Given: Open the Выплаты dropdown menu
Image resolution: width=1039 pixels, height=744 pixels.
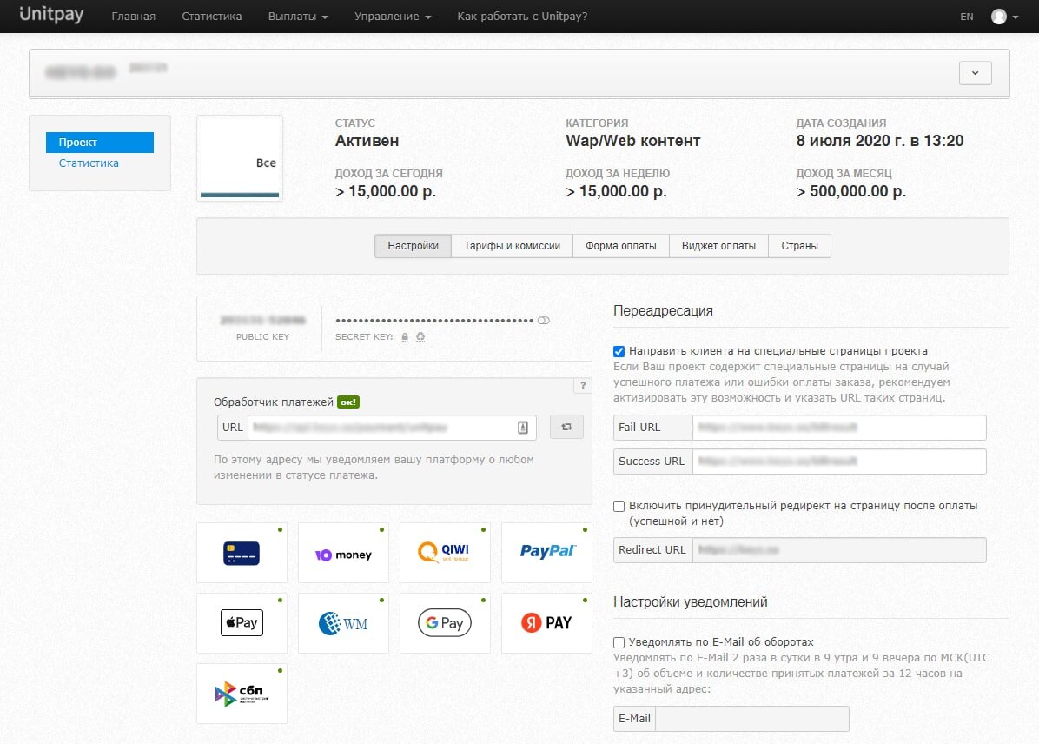Looking at the screenshot, I should [x=298, y=17].
